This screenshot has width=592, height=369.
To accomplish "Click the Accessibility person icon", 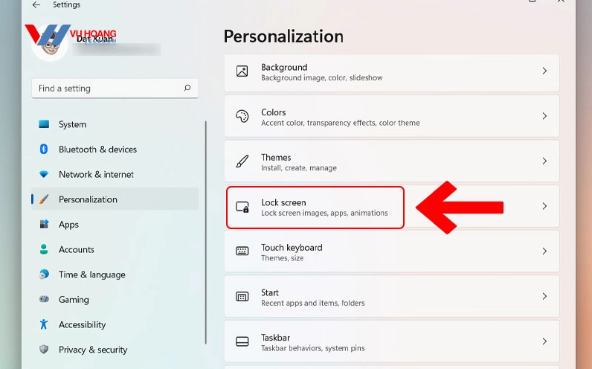I will click(x=44, y=324).
